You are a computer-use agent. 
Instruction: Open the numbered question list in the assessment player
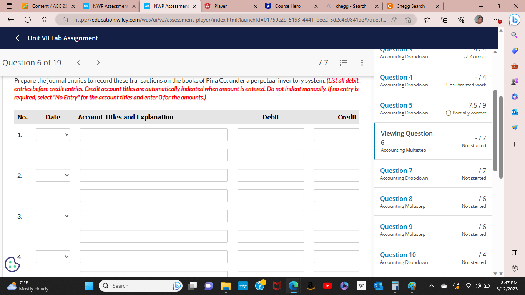(343, 63)
